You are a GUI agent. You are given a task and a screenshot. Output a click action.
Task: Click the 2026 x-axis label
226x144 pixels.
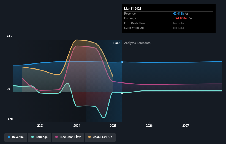(x=149, y=126)
